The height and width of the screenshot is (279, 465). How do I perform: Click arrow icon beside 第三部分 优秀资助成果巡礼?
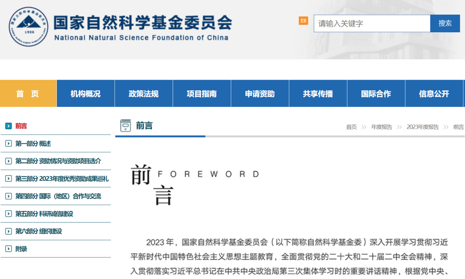click(8, 179)
